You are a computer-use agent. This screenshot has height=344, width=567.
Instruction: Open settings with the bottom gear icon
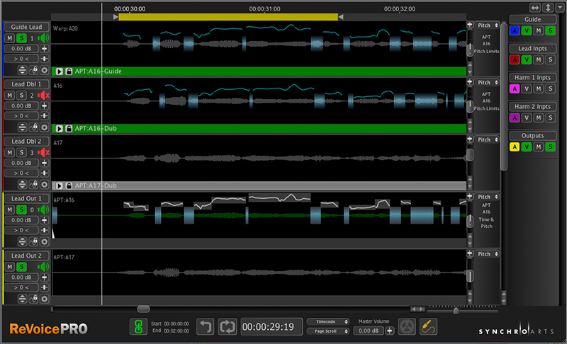tap(407, 327)
